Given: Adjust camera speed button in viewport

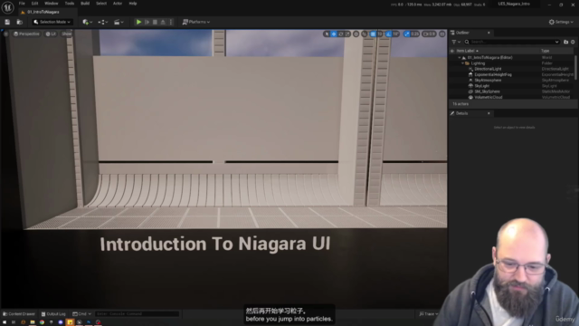Looking at the screenshot, I should pyautogui.click(x=429, y=34).
